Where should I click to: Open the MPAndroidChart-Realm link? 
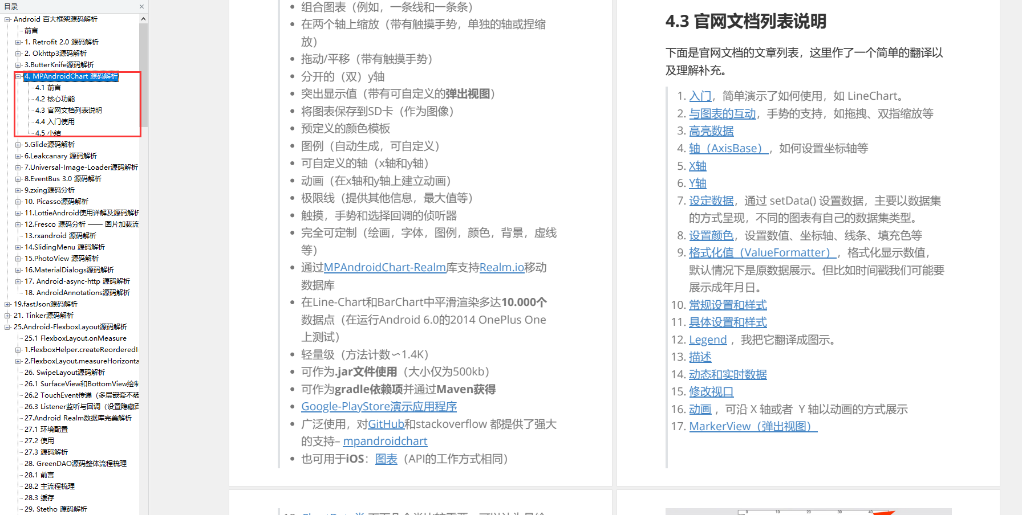click(385, 268)
